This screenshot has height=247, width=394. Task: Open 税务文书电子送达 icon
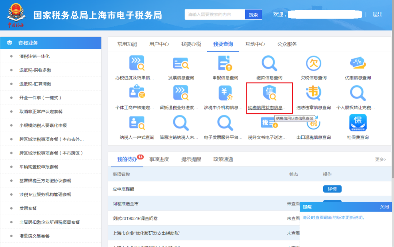pos(269,123)
